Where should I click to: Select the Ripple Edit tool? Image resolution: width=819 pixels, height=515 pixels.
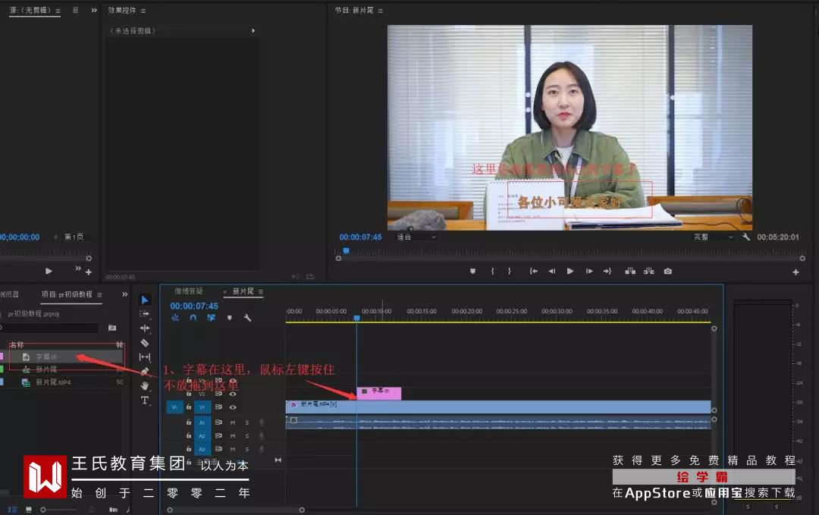pyautogui.click(x=145, y=328)
